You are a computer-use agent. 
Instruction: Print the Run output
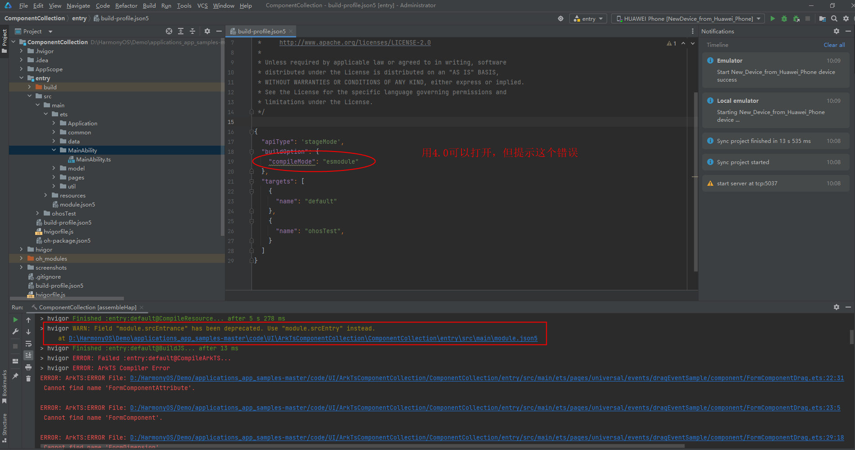point(28,367)
